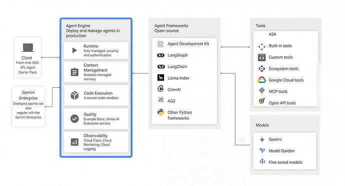Screen dimensions: 345x186
Task: Click the Code Execution heading
Action: (98, 93)
